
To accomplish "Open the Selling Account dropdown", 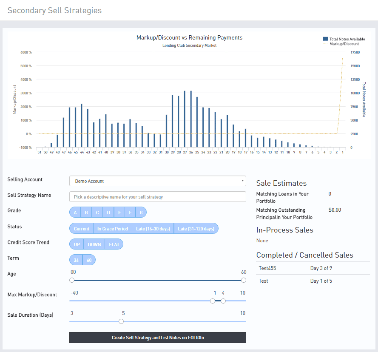I will (157, 181).
